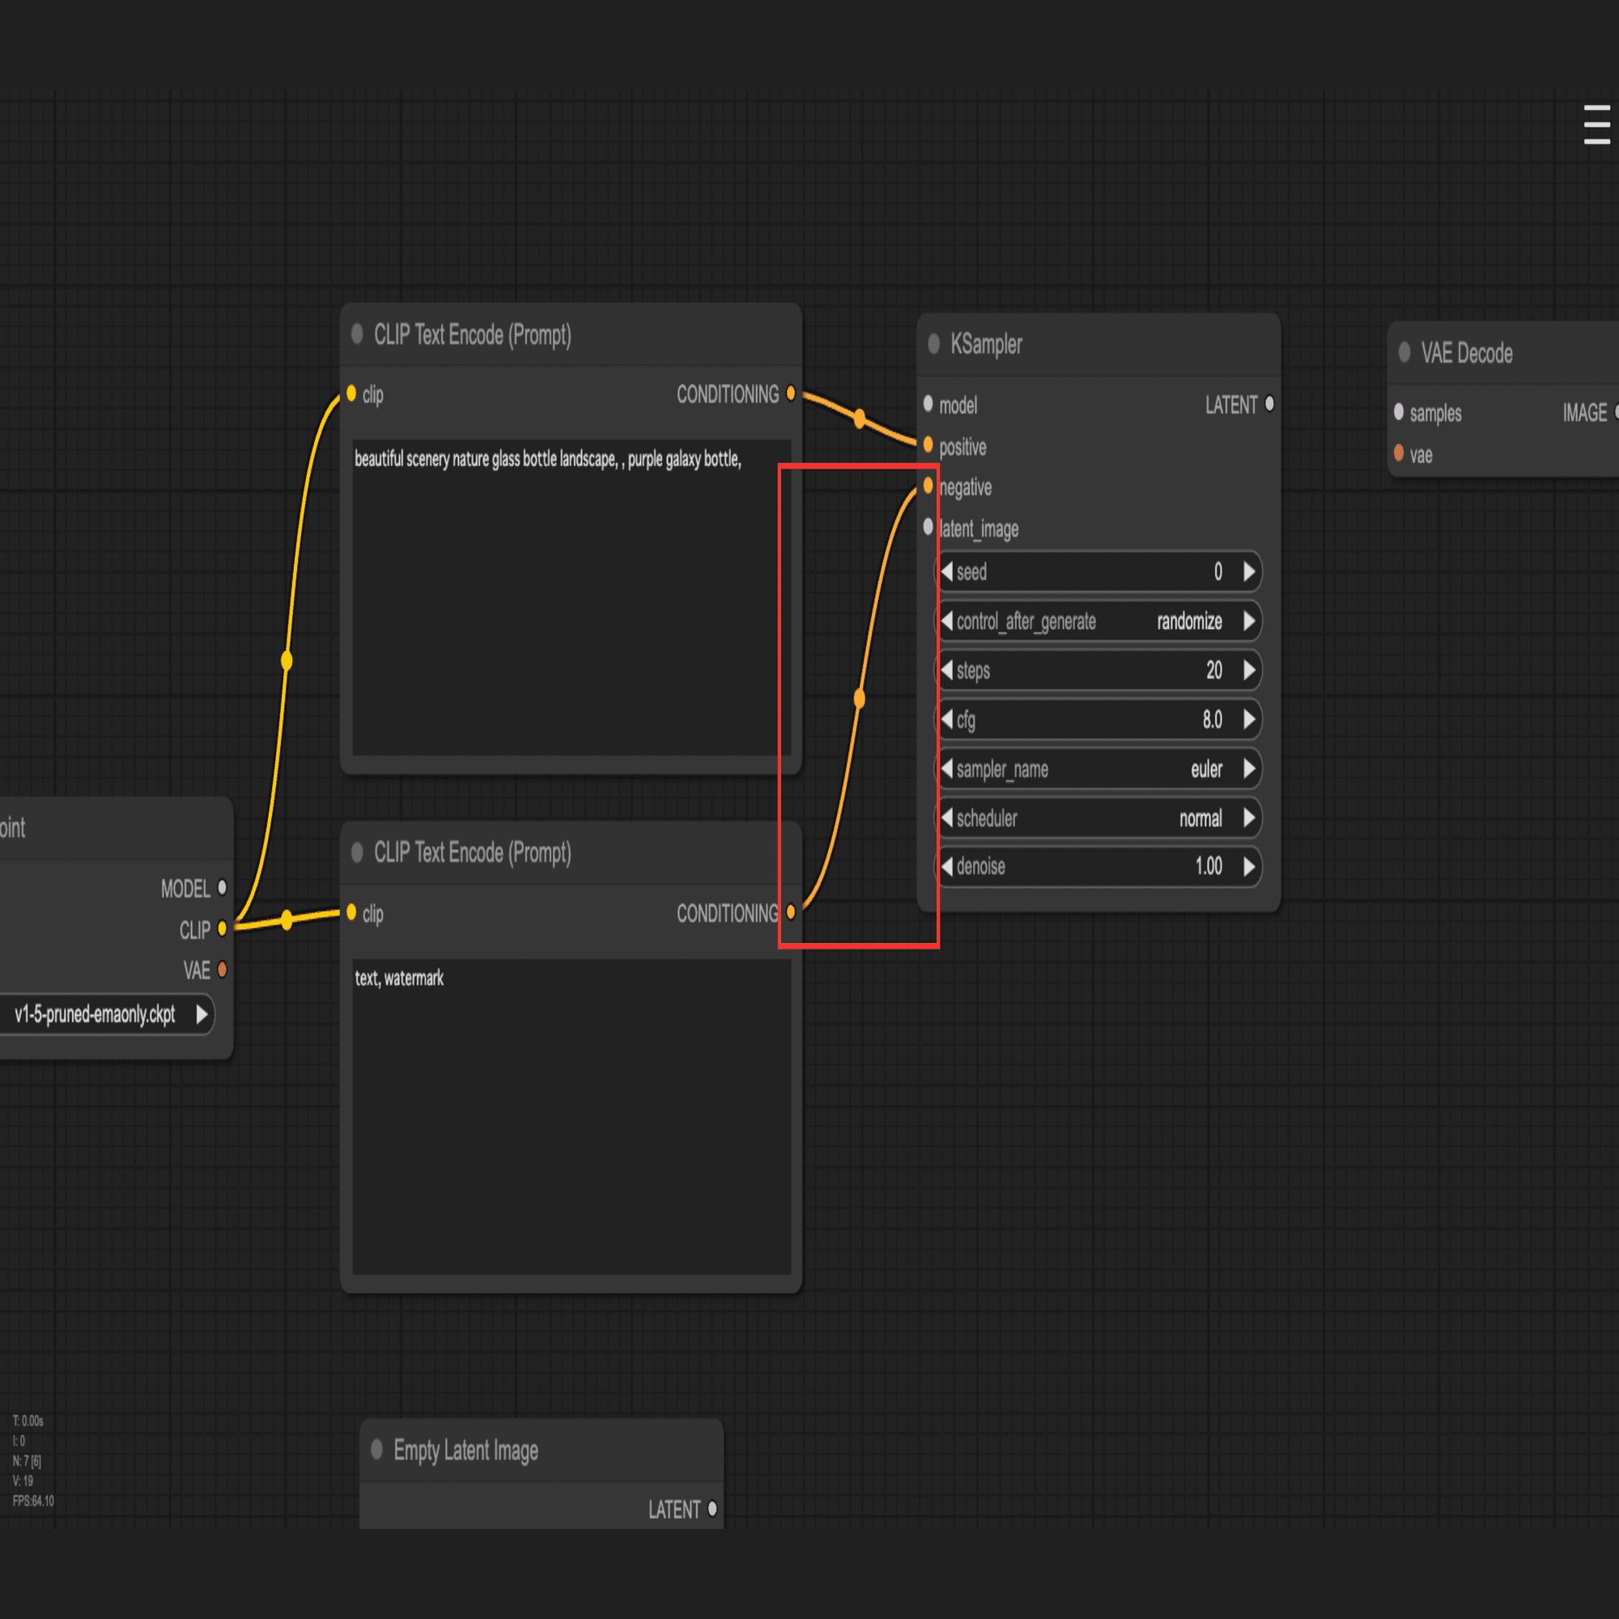Toggle the KSampler node collapse dot
1619x1619 pixels.
click(x=933, y=343)
